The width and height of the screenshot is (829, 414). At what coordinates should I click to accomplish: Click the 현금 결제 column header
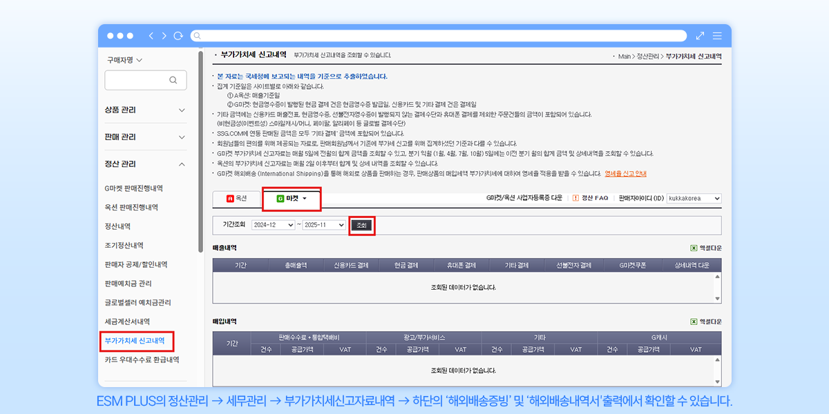[x=406, y=265]
